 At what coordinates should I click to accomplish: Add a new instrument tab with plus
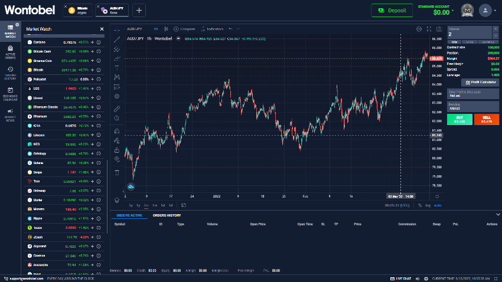[139, 10]
